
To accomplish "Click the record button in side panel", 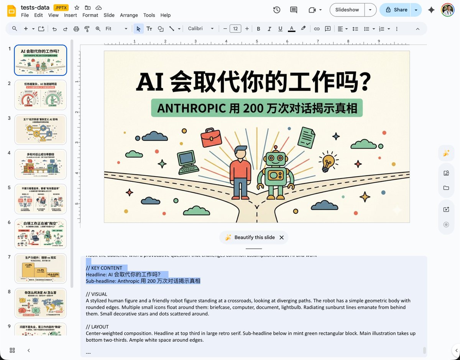I will [x=446, y=224].
